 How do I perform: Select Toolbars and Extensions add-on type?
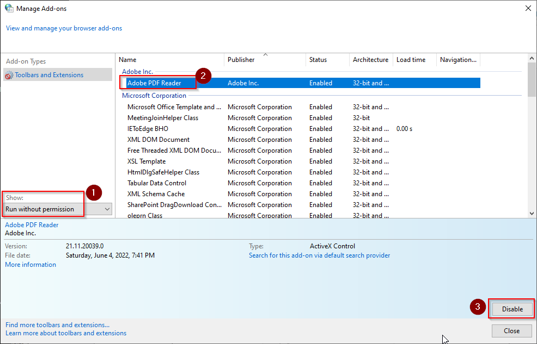click(58, 75)
